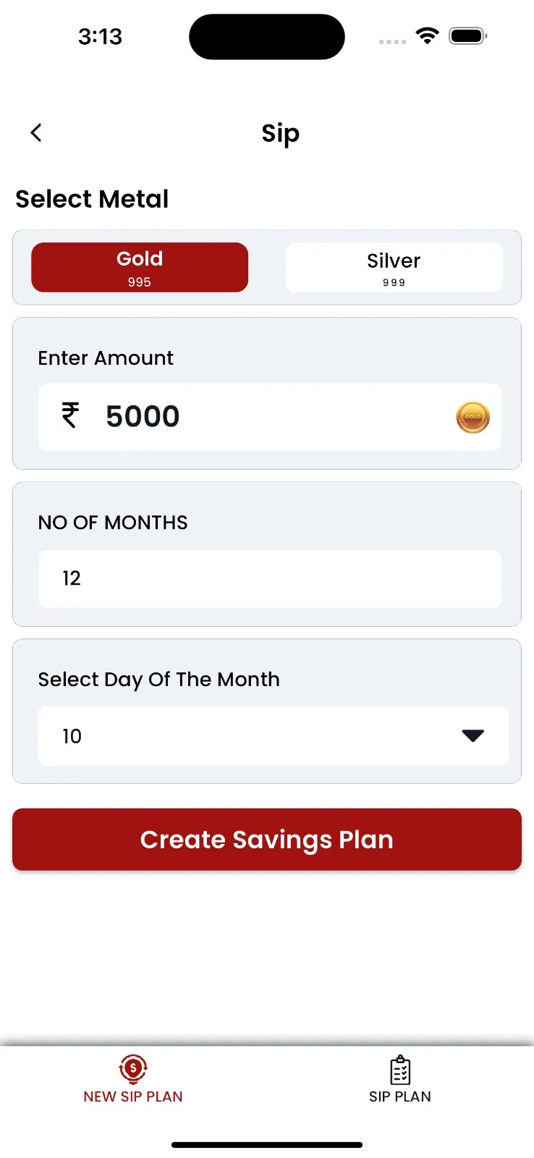The image size is (534, 1158).
Task: Tap the gold coin icon
Action: click(472, 418)
